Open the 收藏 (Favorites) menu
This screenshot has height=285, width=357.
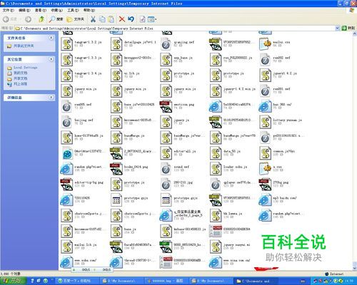[56, 10]
